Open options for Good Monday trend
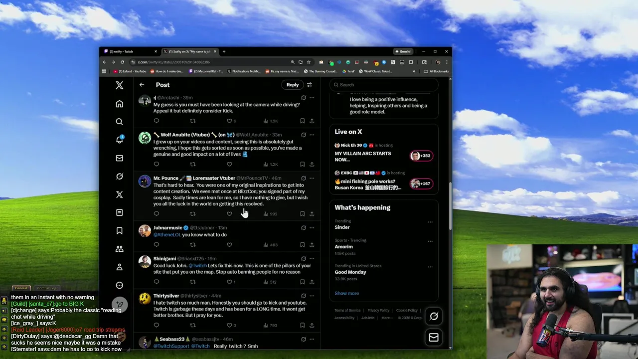This screenshot has width=638, height=359. [x=430, y=267]
